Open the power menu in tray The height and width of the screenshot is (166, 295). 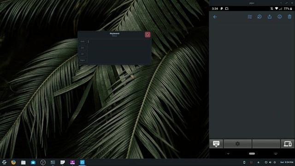click(275, 162)
